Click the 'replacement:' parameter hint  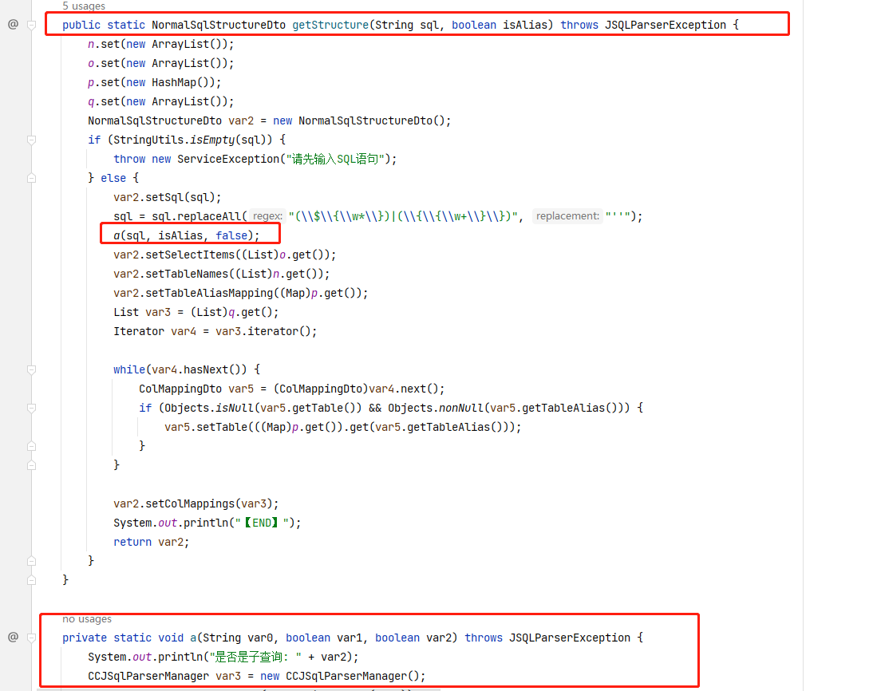pos(567,216)
